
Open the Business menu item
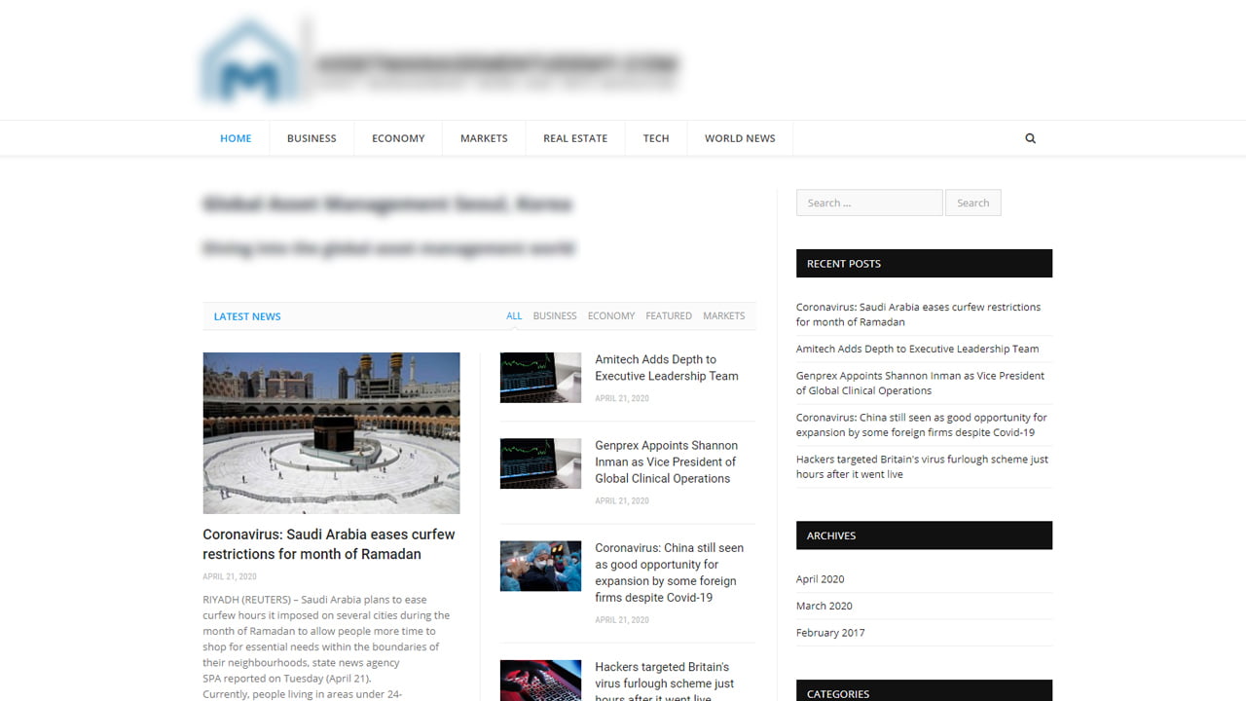[x=311, y=138]
